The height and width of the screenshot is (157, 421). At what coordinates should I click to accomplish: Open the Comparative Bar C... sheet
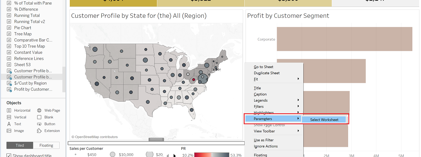point(33,40)
